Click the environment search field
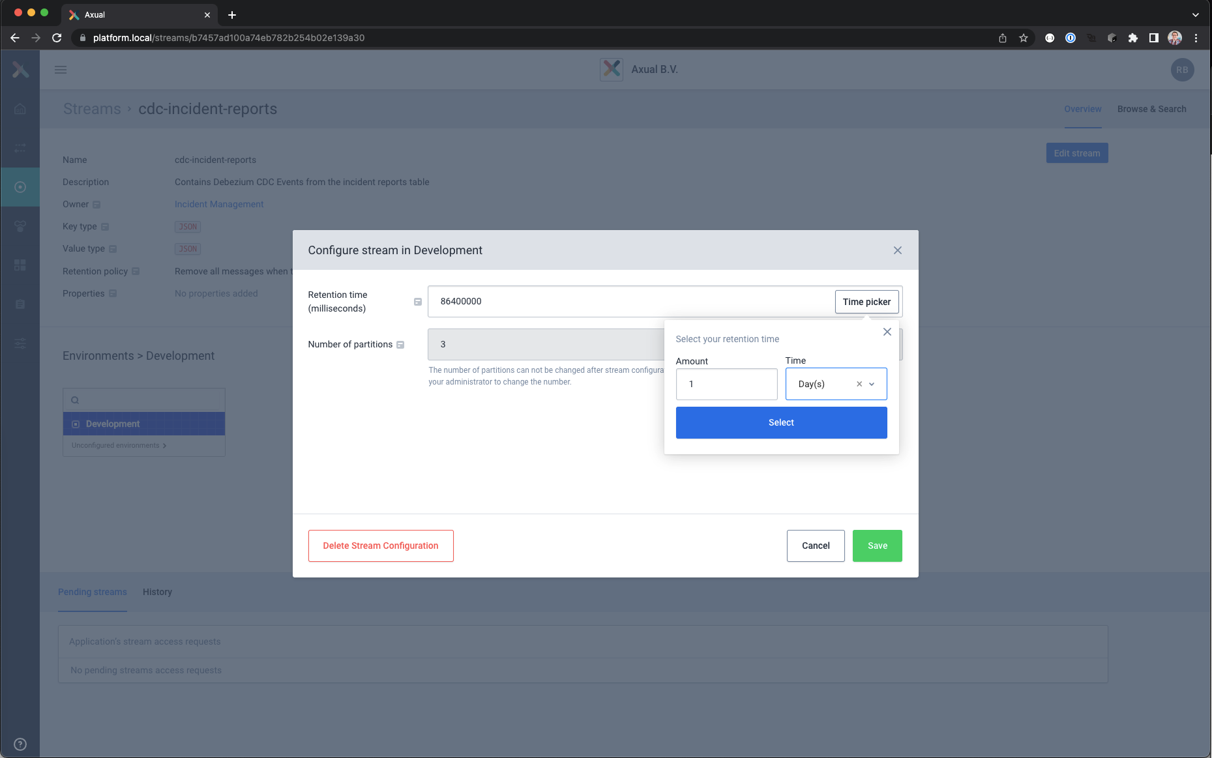Viewport: 1212px width, 758px height. pos(144,400)
